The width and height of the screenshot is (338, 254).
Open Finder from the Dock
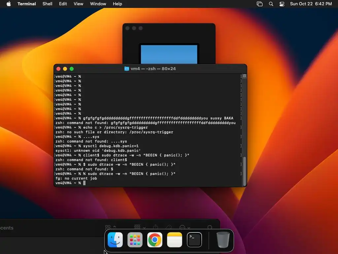115,240
